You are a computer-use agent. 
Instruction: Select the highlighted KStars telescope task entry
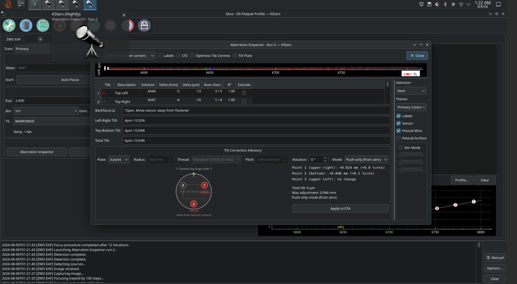pyautogui.click(x=90, y=4)
